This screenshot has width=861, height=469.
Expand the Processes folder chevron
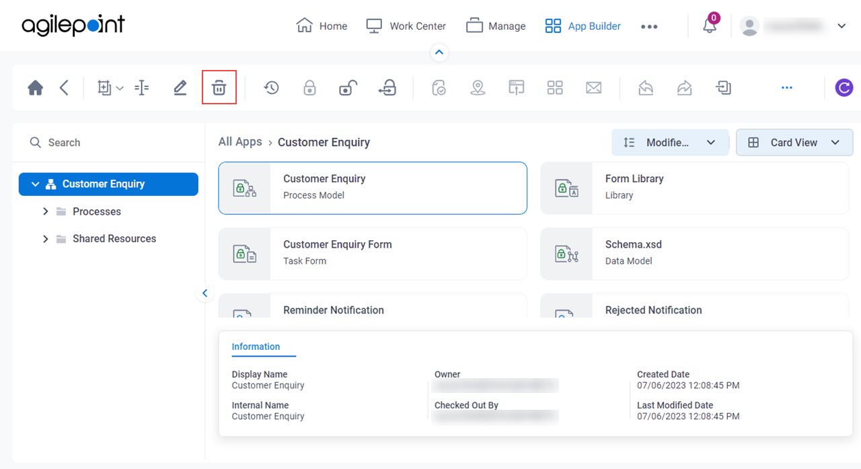tap(45, 211)
